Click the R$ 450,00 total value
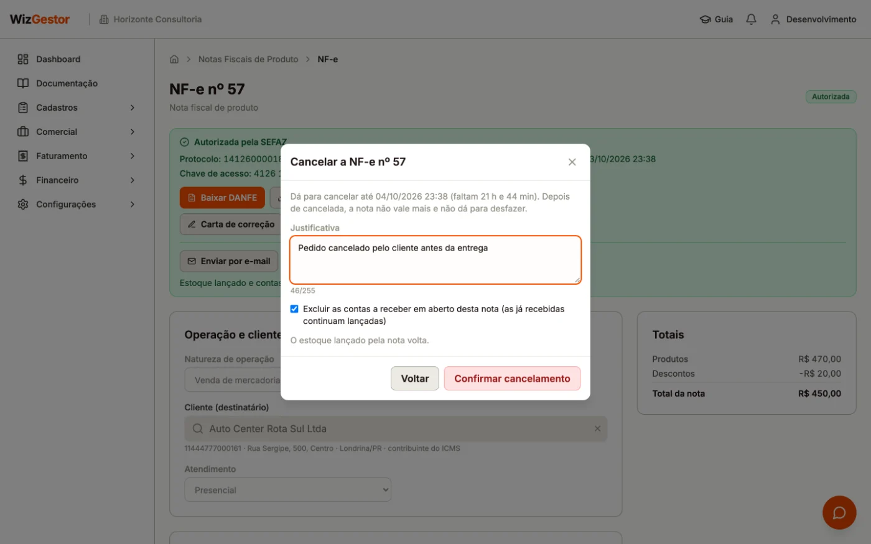Image resolution: width=871 pixels, height=544 pixels. tap(820, 394)
